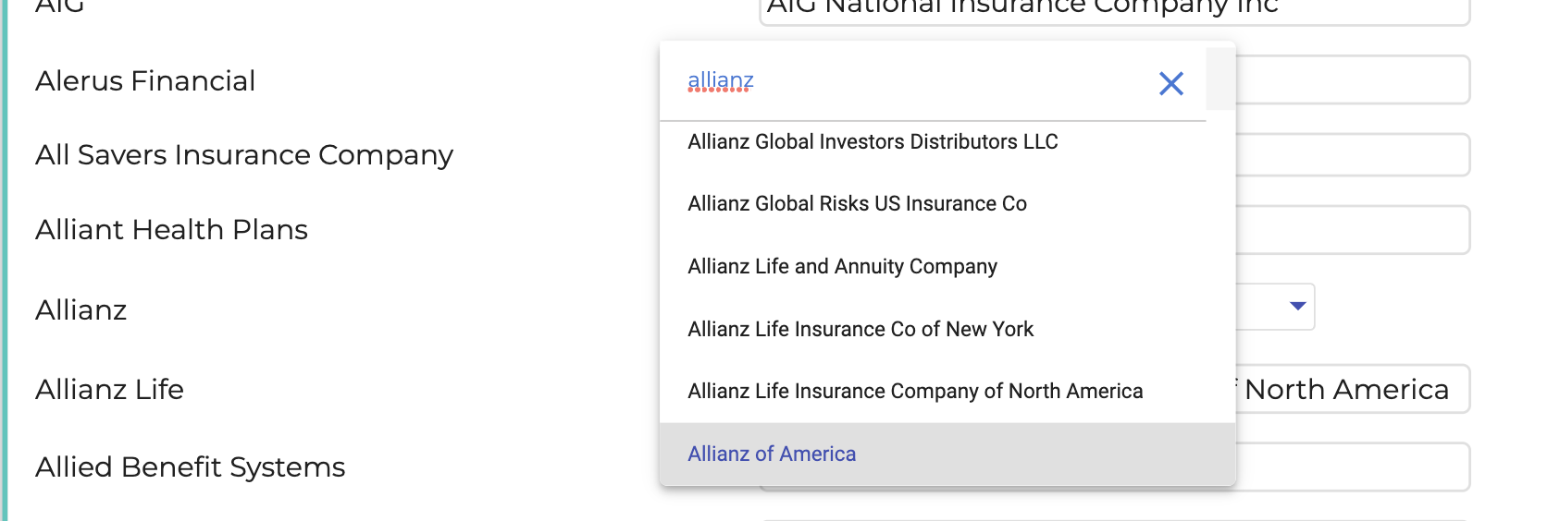Viewport: 1560px width, 521px height.
Task: Choose Allianz Global Risks US Insurance Co
Action: click(857, 204)
